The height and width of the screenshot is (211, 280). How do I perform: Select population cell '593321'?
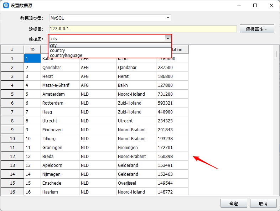click(172, 103)
